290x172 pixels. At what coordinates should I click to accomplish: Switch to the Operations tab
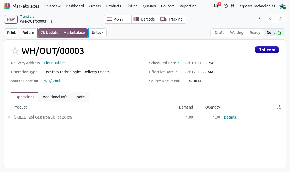click(x=25, y=97)
